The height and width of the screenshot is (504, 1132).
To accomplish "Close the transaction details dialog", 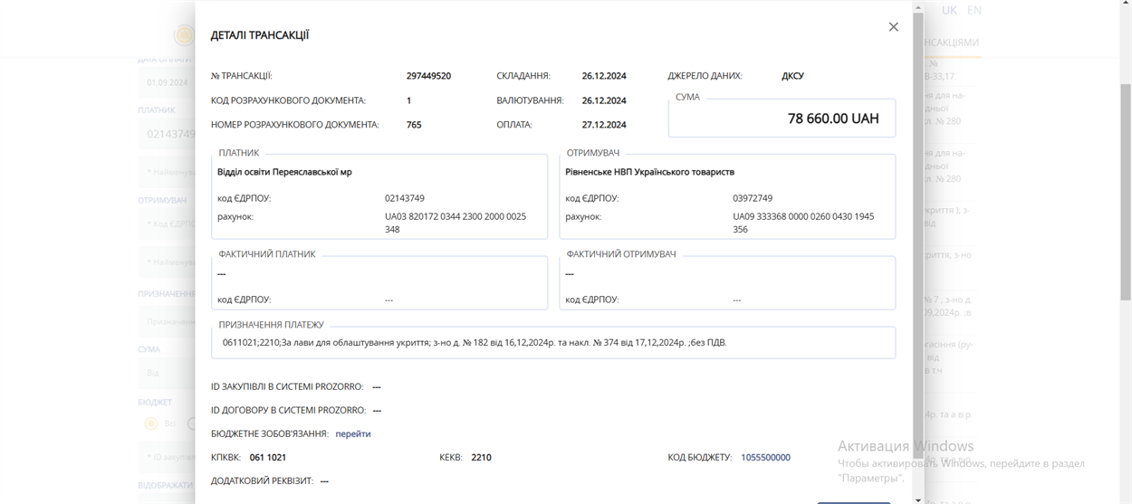I will (x=893, y=27).
